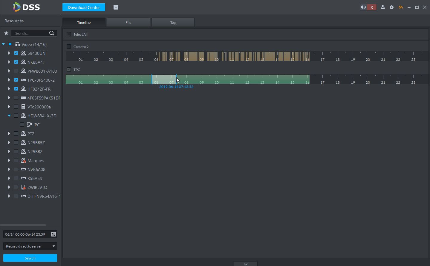Click the N25BB5Z camera icon
430x266 pixels.
coord(23,142)
